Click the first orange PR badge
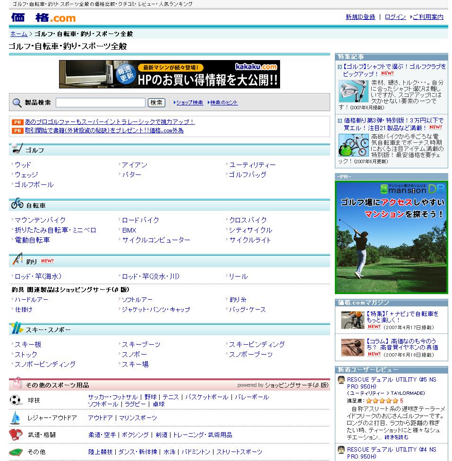Image resolution: width=452 pixels, height=461 pixels. (x=17, y=122)
